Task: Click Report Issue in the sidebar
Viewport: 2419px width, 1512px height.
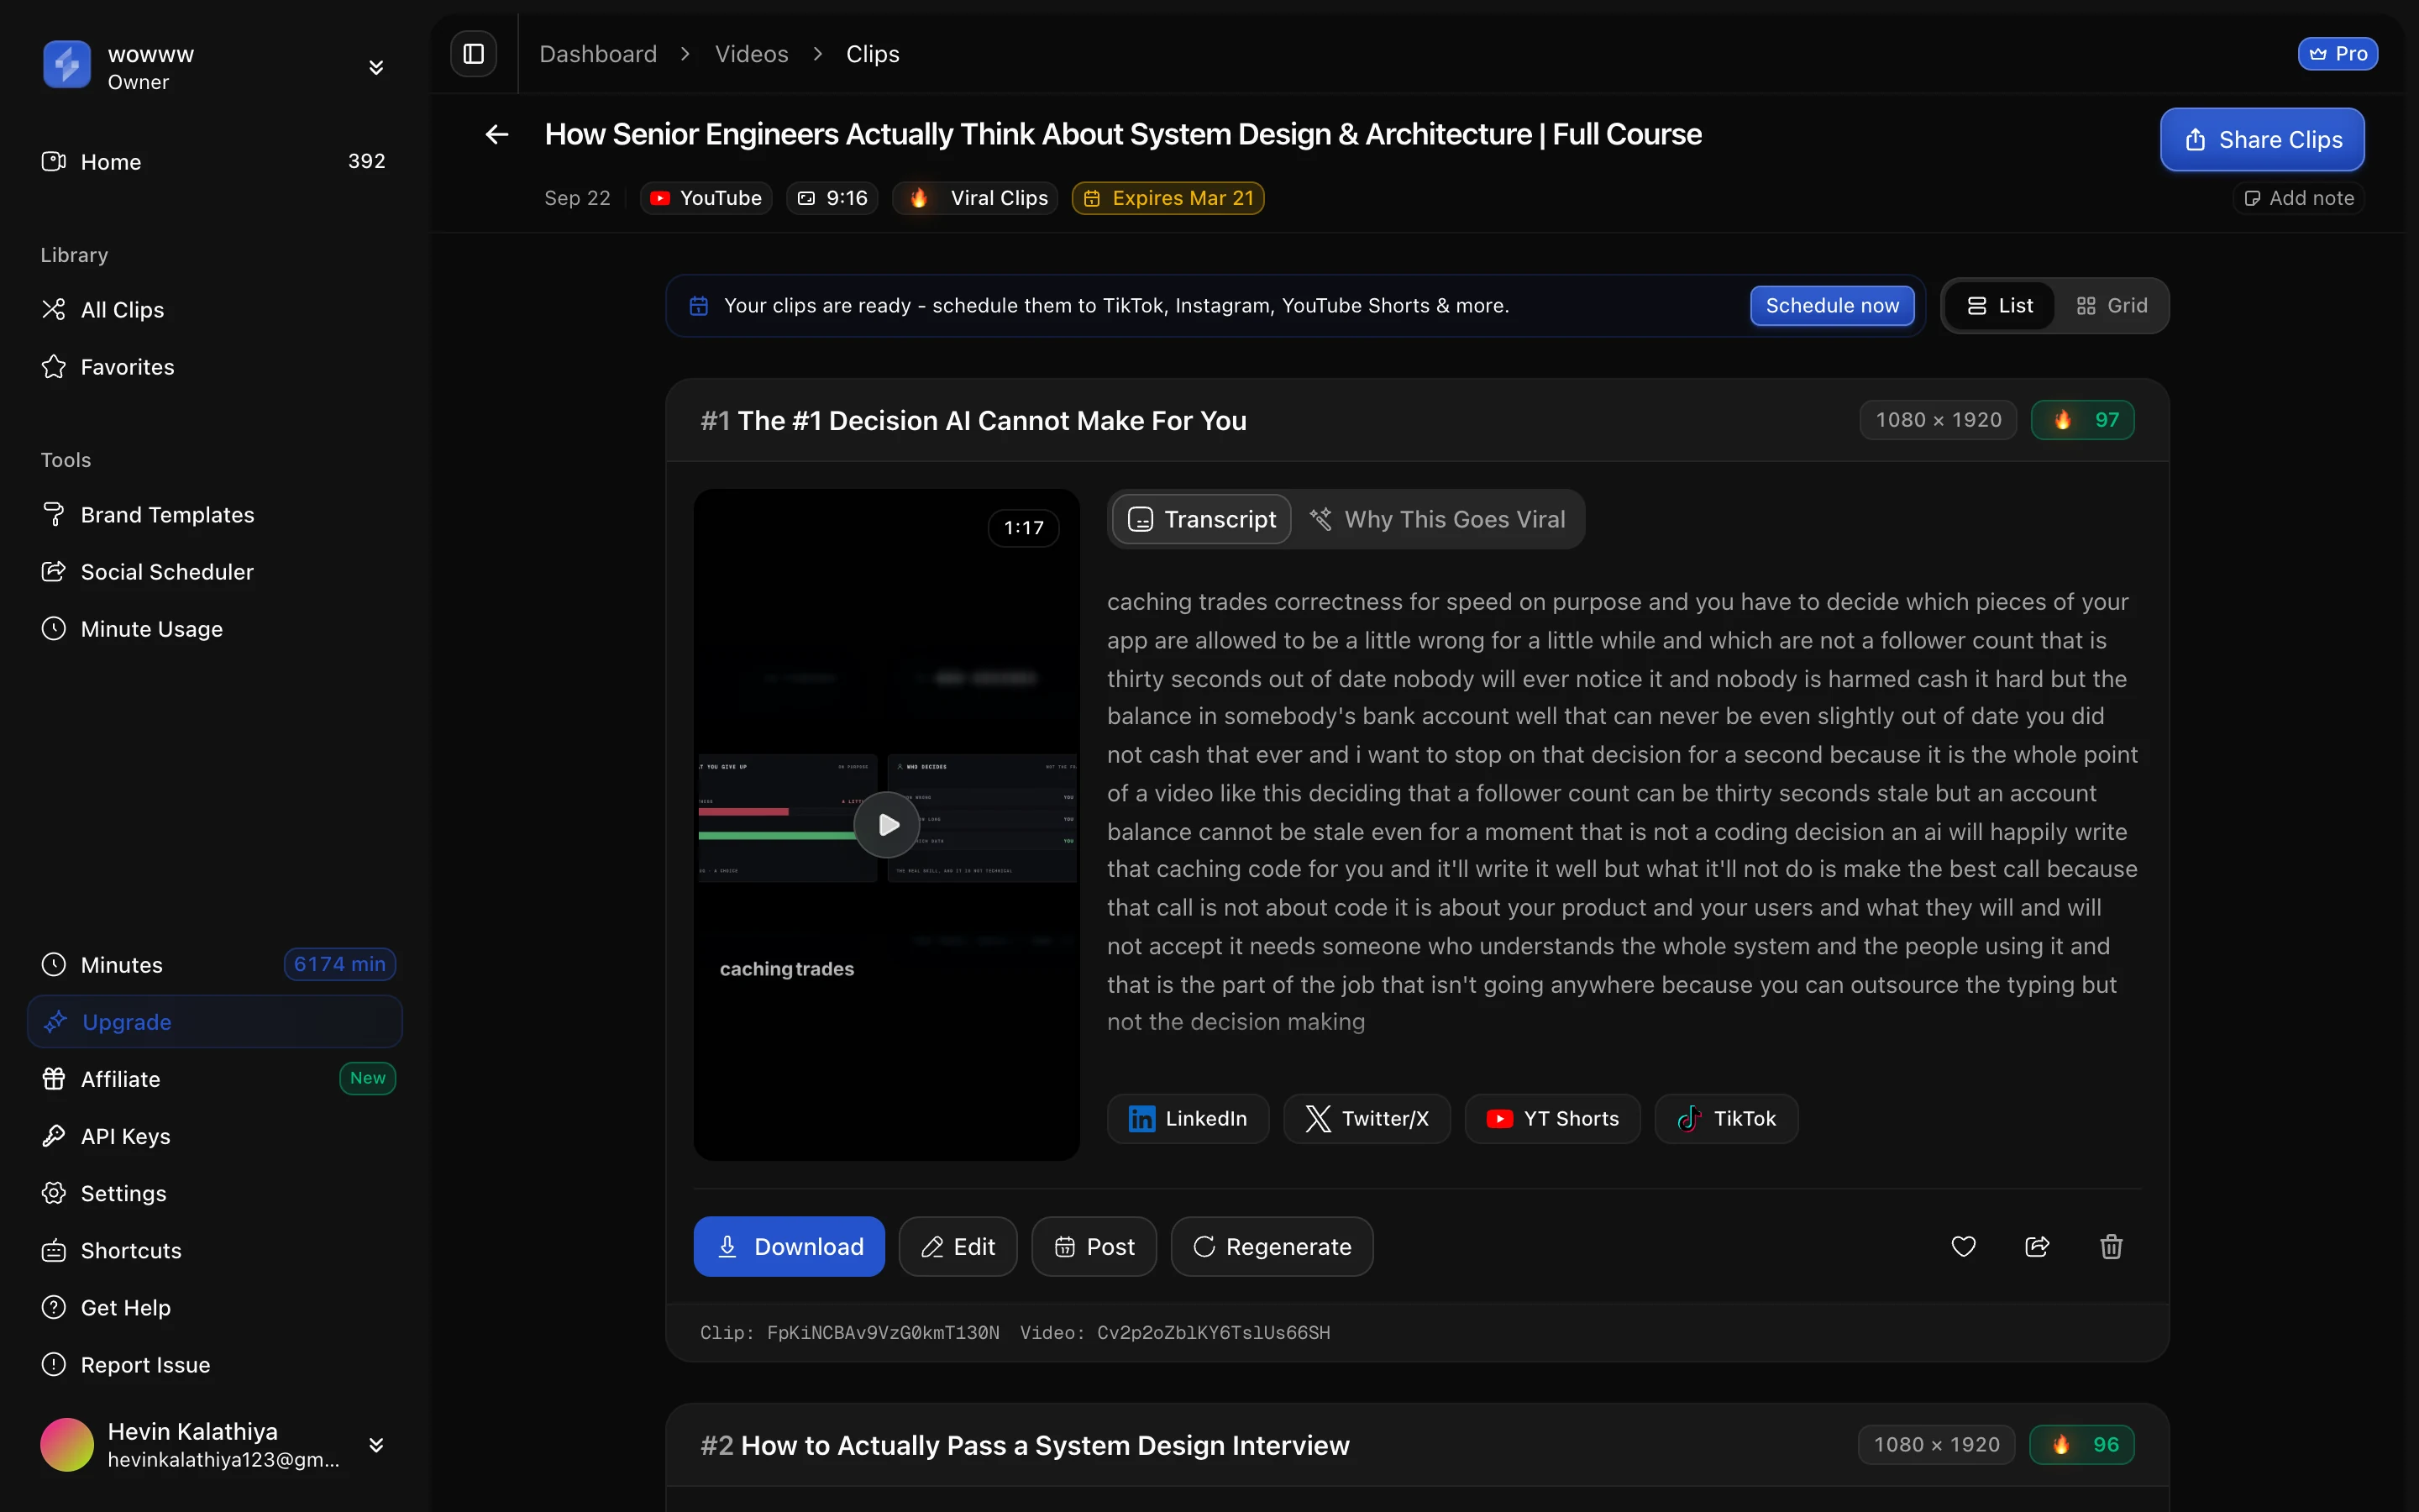Action: point(215,1364)
